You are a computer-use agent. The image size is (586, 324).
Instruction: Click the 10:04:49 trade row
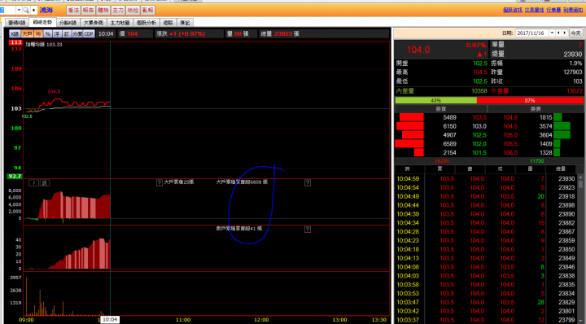486,196
